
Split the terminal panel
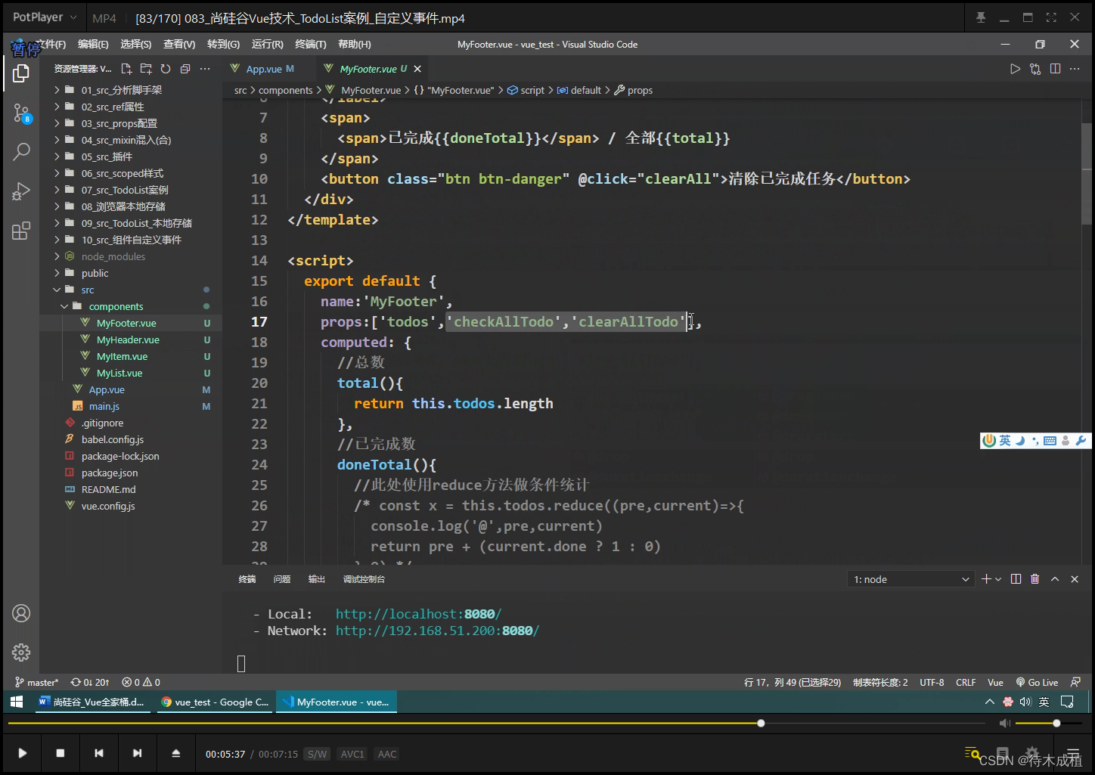1016,579
